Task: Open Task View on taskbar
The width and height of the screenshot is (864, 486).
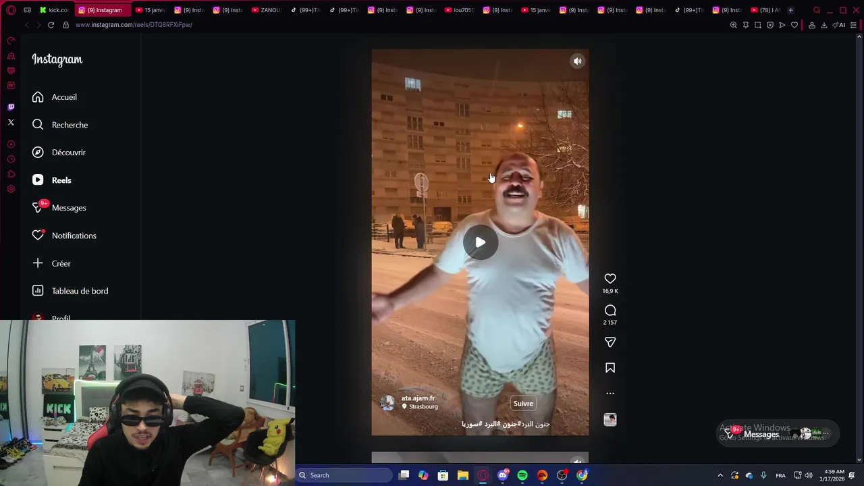Action: [x=404, y=475]
